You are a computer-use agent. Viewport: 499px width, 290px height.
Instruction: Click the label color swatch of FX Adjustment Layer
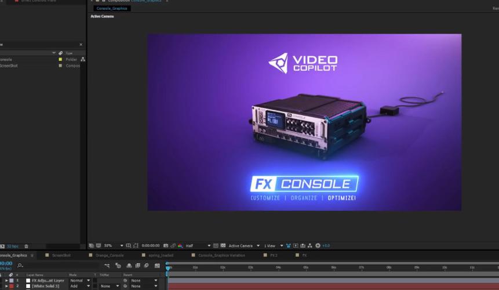click(x=12, y=281)
